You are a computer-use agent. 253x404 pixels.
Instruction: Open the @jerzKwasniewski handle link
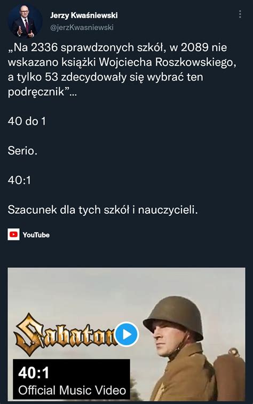coord(82,27)
